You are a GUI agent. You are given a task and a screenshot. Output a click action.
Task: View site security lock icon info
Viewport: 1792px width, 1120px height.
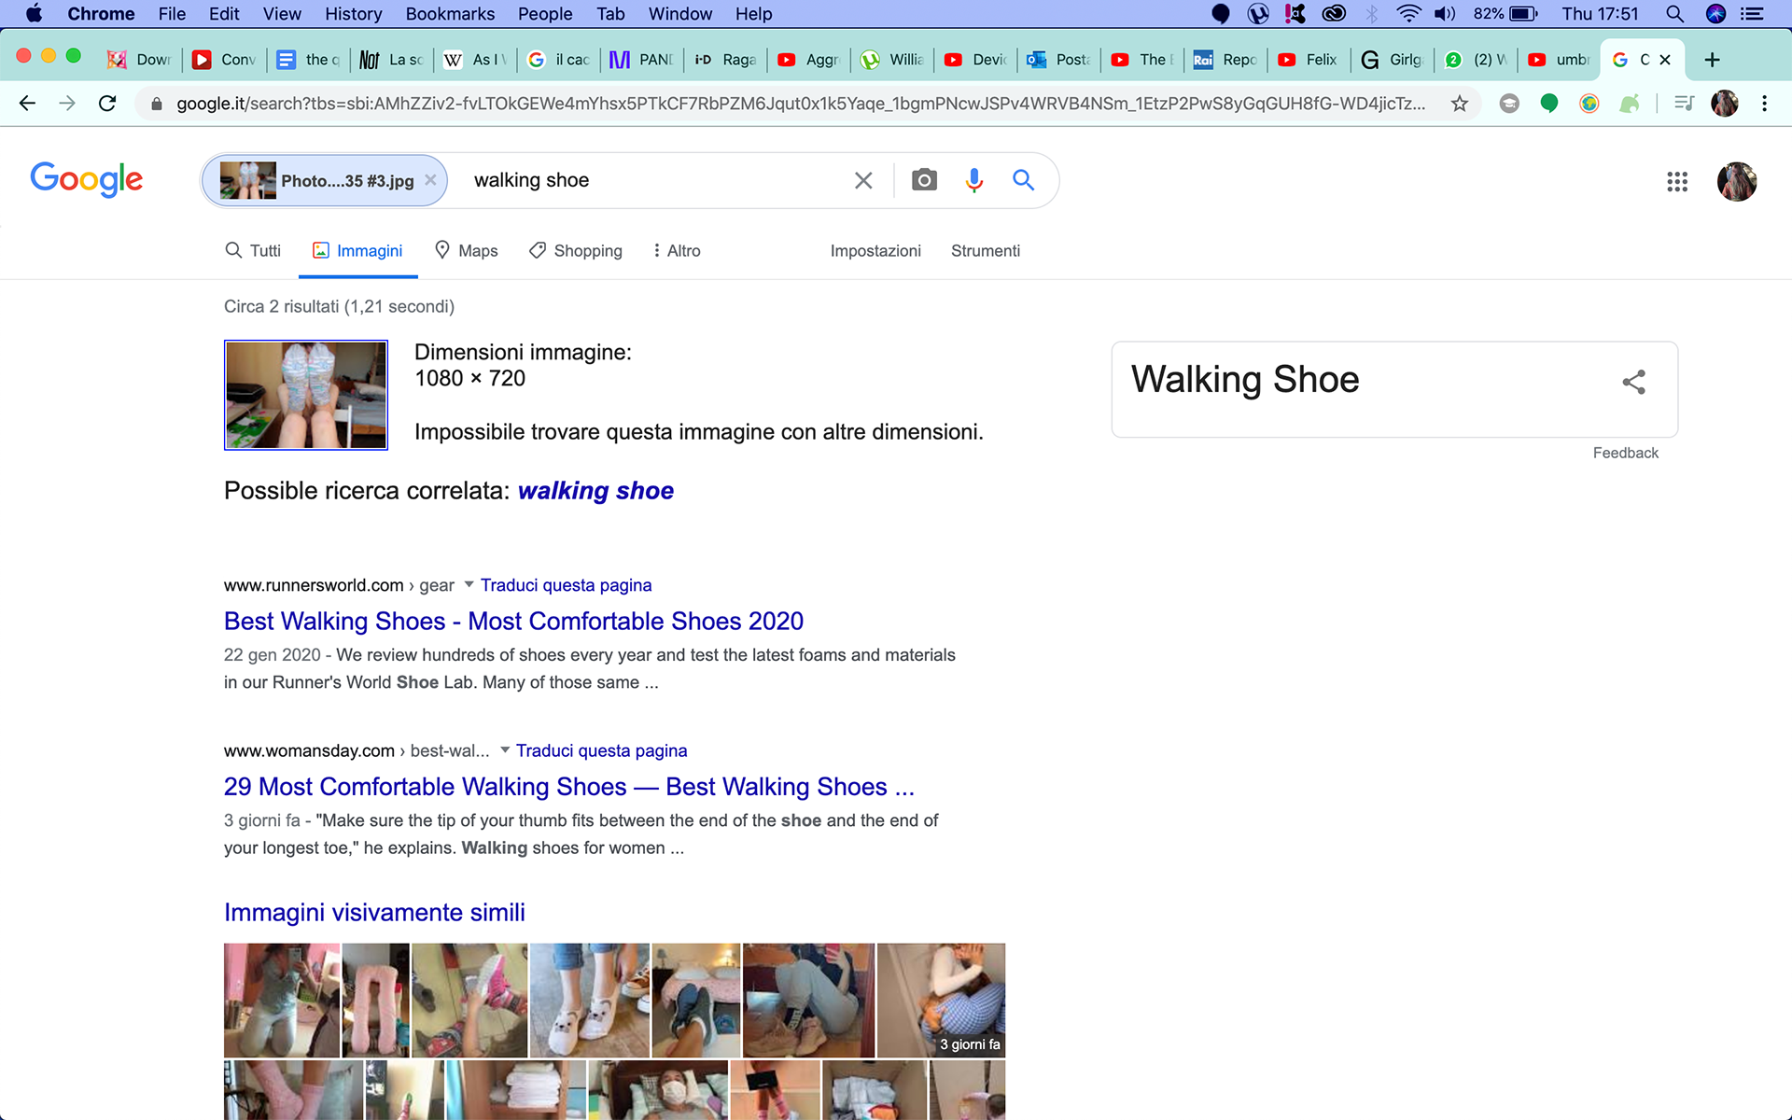pyautogui.click(x=157, y=104)
